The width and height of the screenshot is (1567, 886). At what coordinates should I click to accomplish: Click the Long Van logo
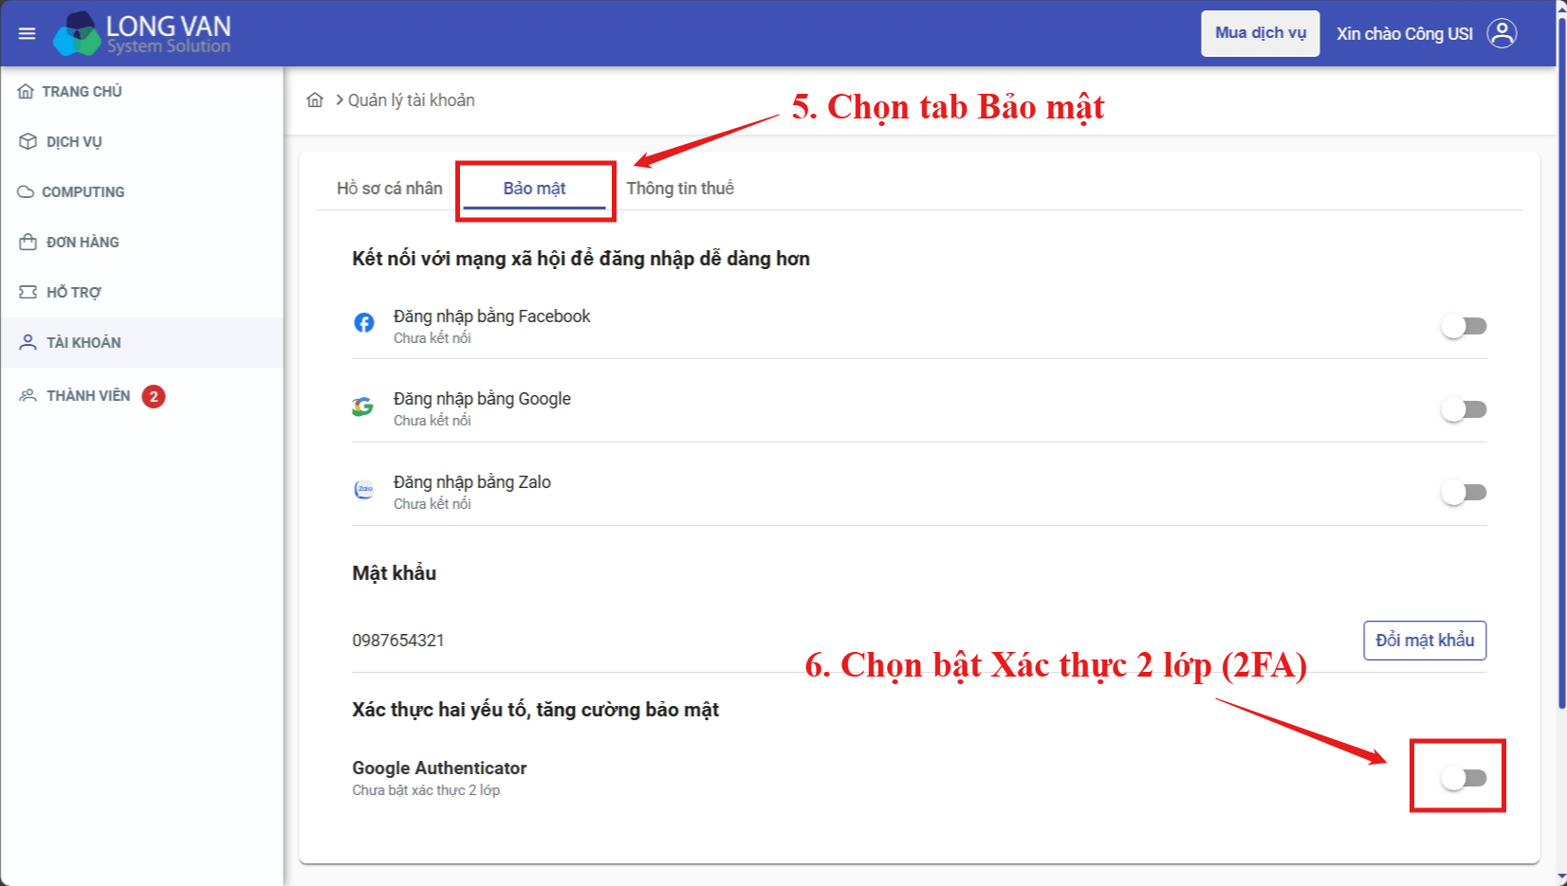(x=142, y=33)
